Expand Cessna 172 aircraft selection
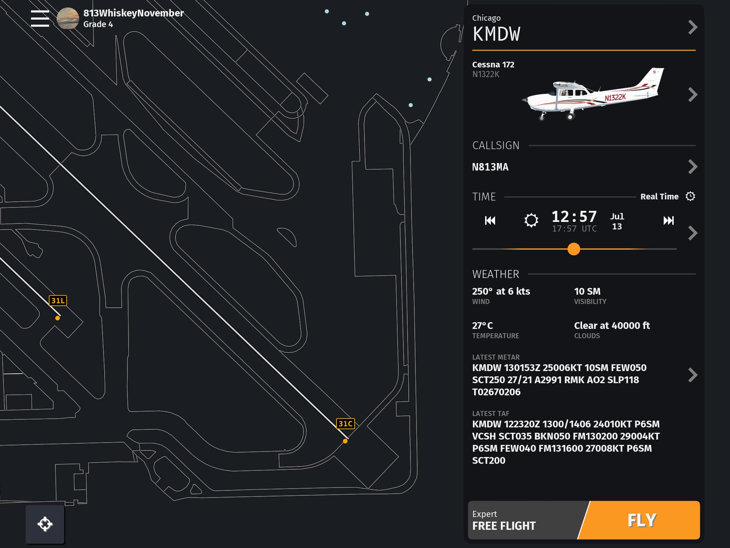 (x=693, y=94)
